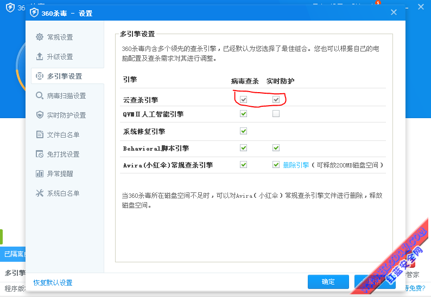
Task: Select the 多引擎设置 sidebar tab
Action: tap(67, 76)
